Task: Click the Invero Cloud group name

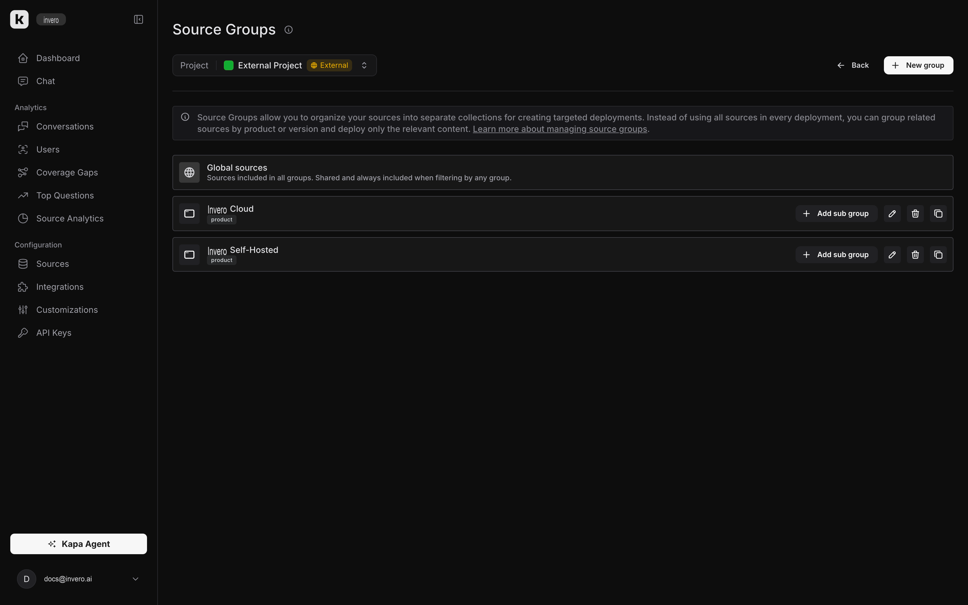Action: [x=231, y=209]
